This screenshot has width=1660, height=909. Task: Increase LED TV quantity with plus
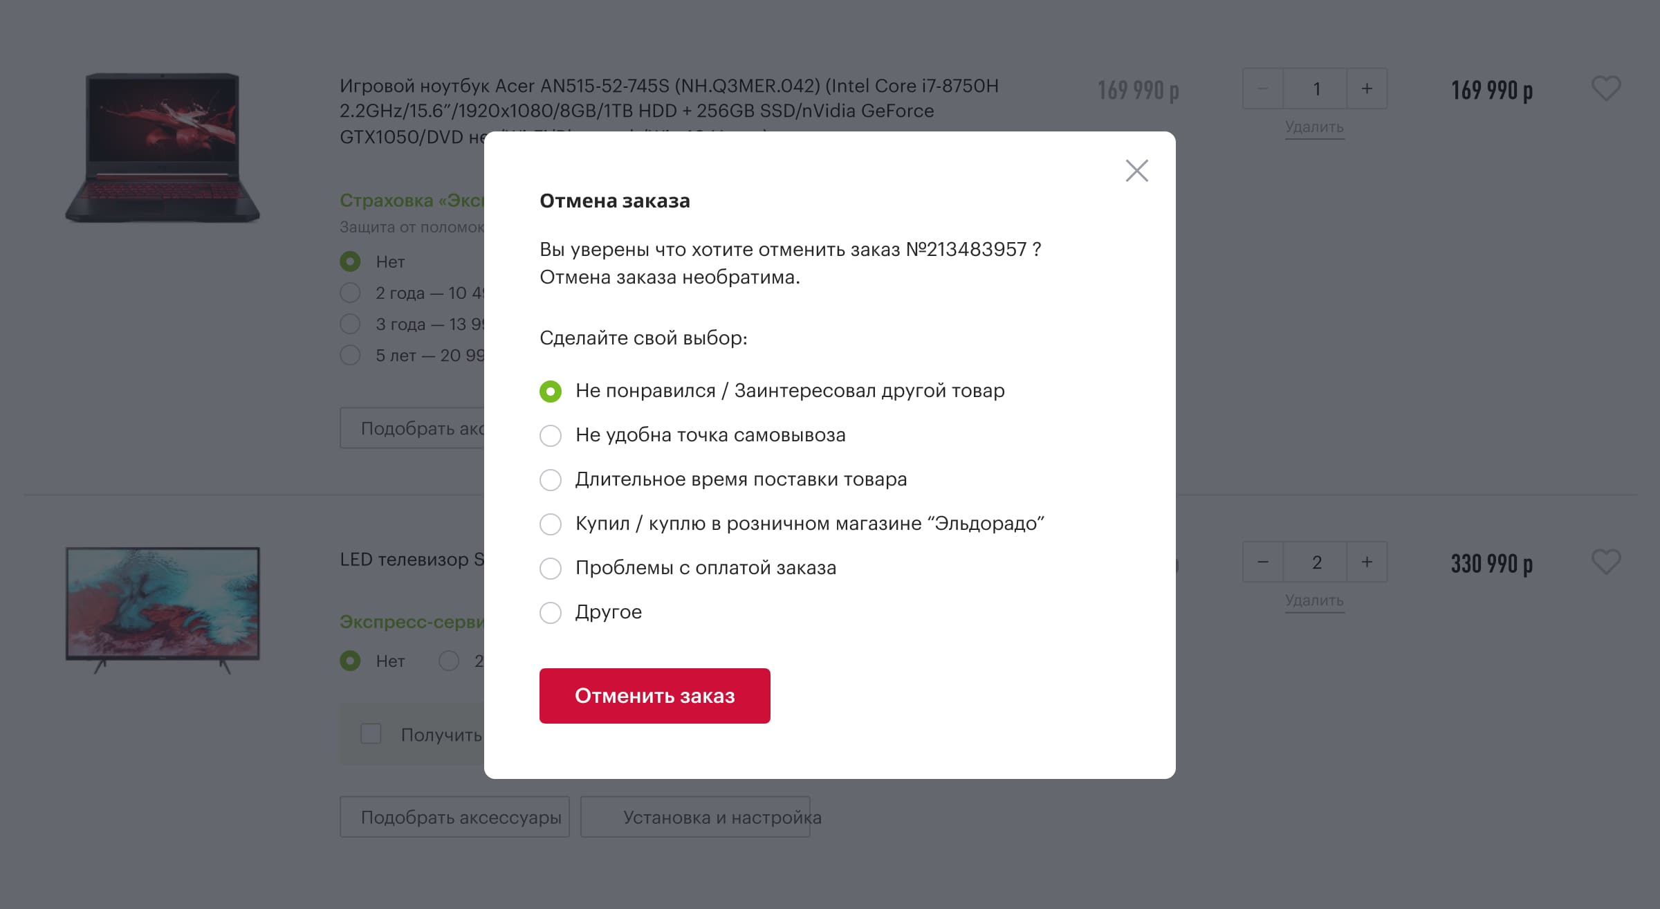coord(1367,562)
